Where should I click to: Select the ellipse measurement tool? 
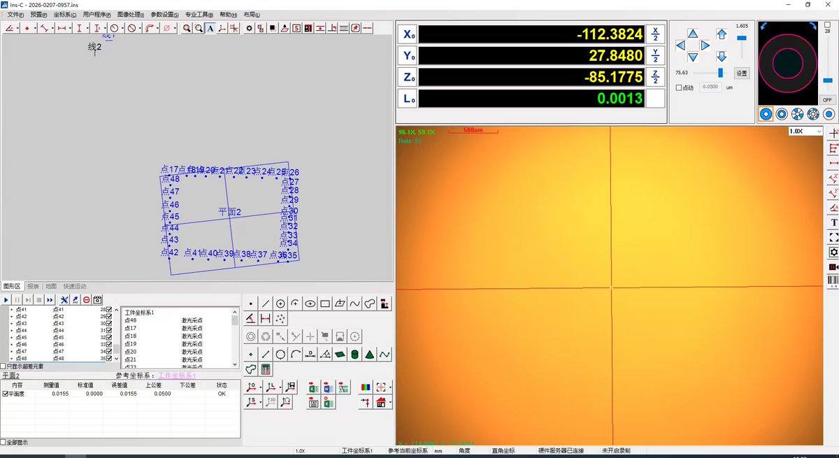point(310,303)
